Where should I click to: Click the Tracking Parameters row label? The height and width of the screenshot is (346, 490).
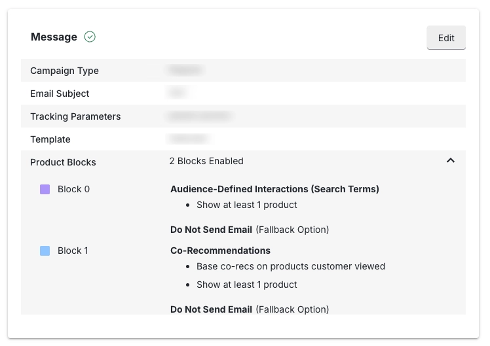pos(75,116)
